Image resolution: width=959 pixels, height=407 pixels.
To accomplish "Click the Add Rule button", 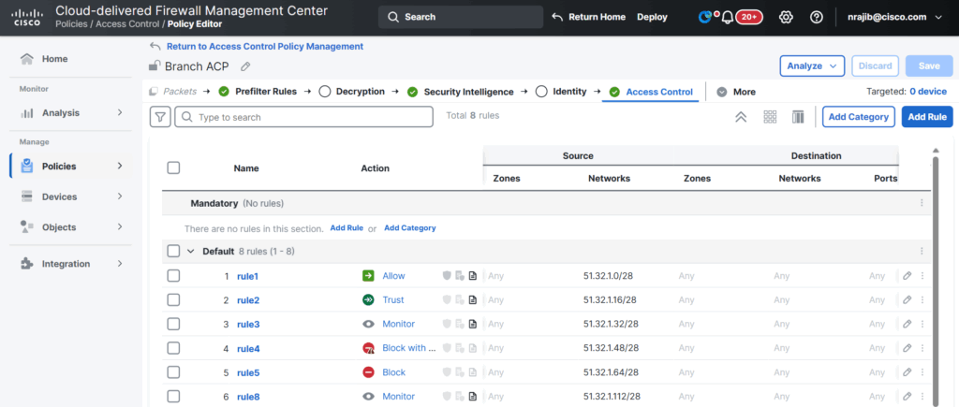I will 927,117.
